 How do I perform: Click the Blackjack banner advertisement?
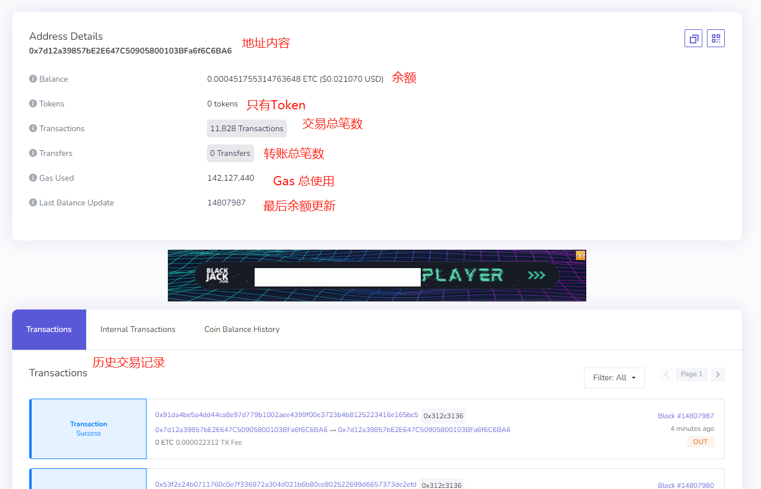376,276
